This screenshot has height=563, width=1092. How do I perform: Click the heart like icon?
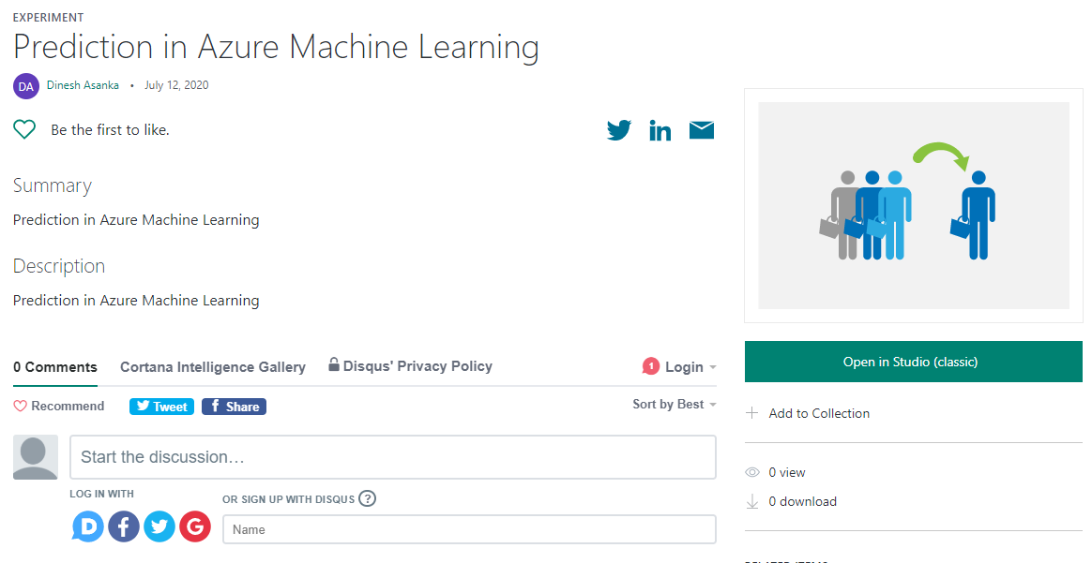pos(24,129)
